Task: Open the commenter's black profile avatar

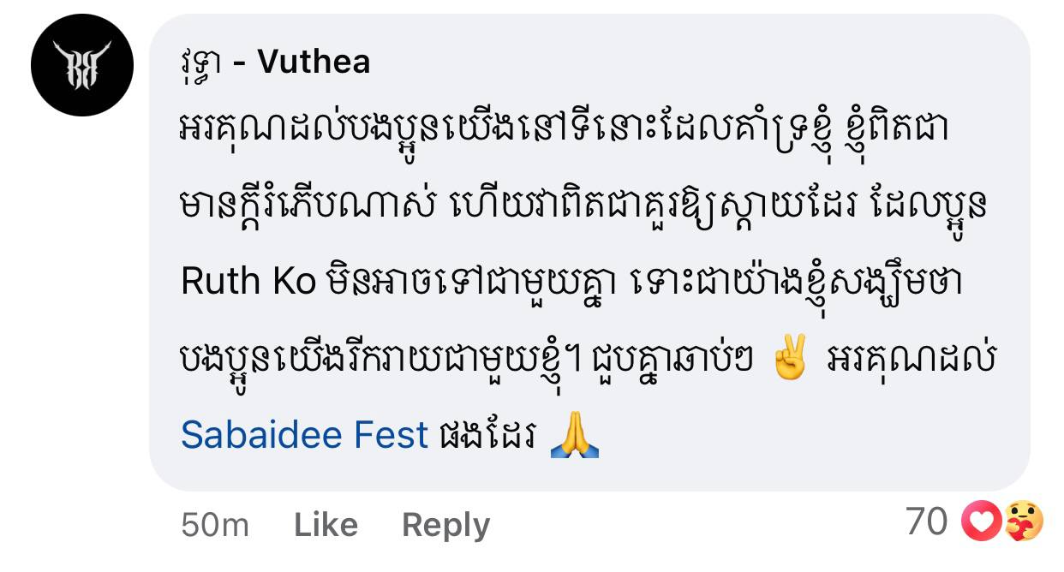Action: pyautogui.click(x=83, y=65)
